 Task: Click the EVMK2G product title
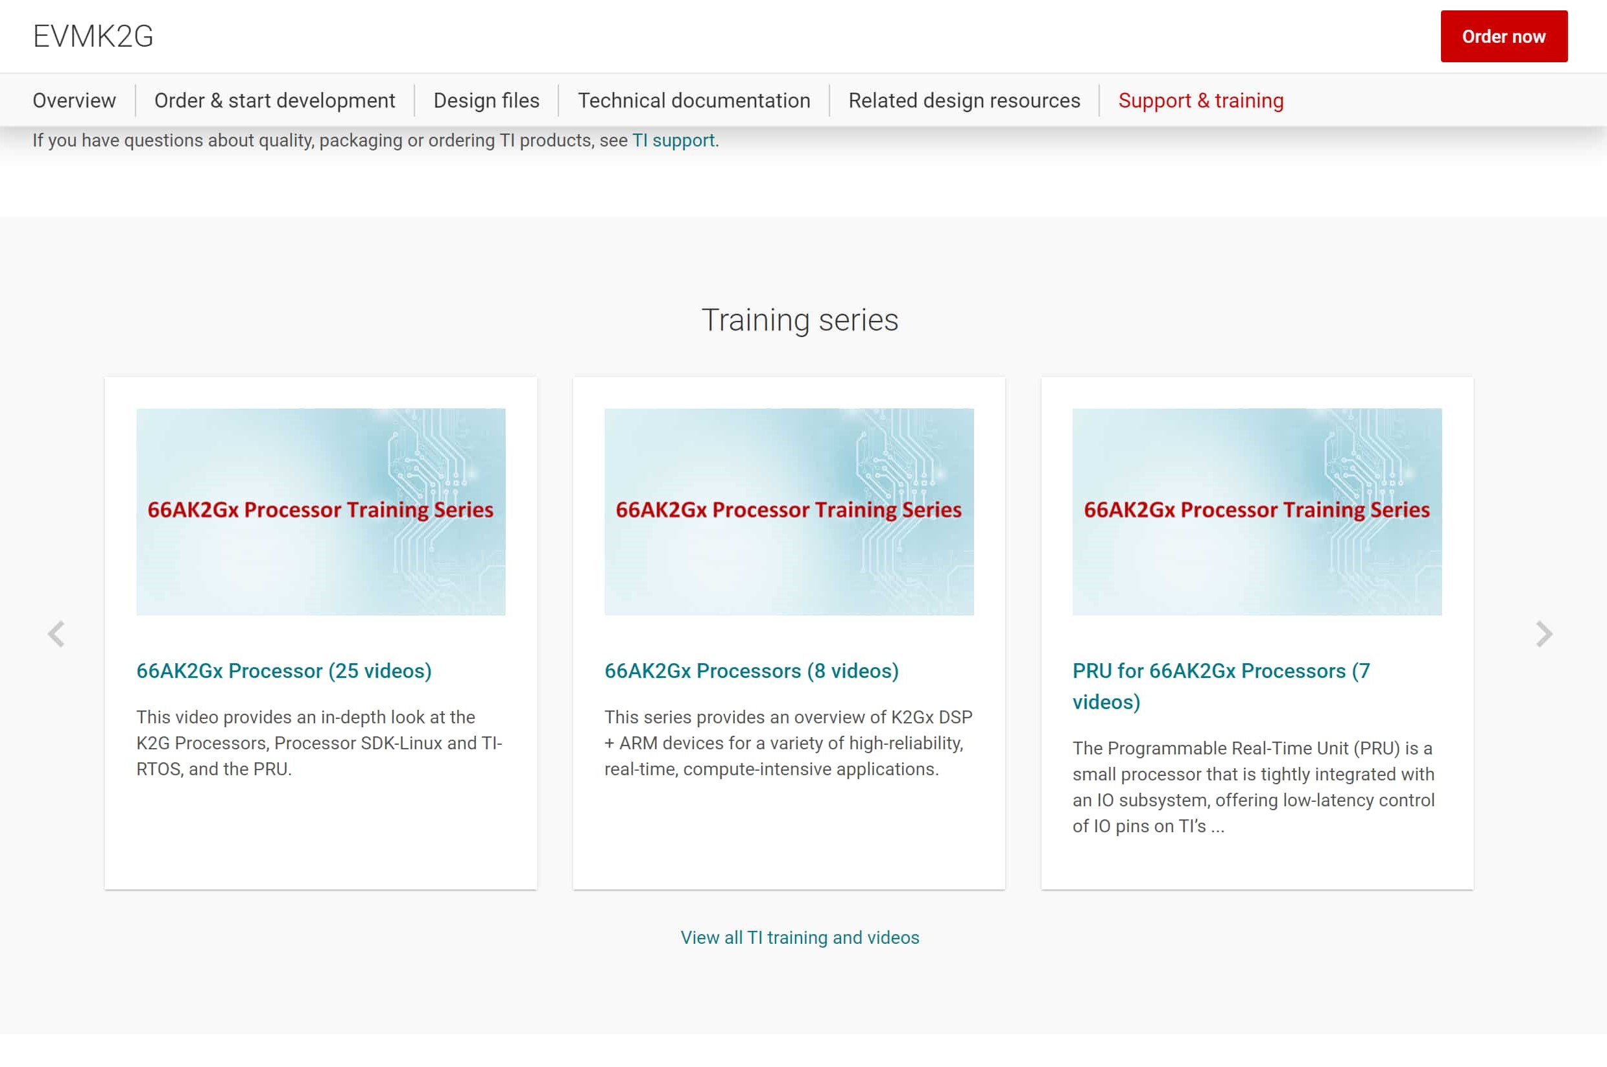point(93,36)
